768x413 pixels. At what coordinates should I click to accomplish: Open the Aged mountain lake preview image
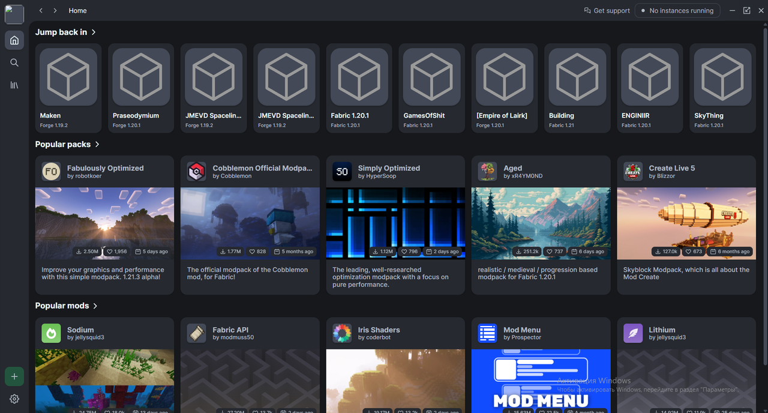[541, 223]
